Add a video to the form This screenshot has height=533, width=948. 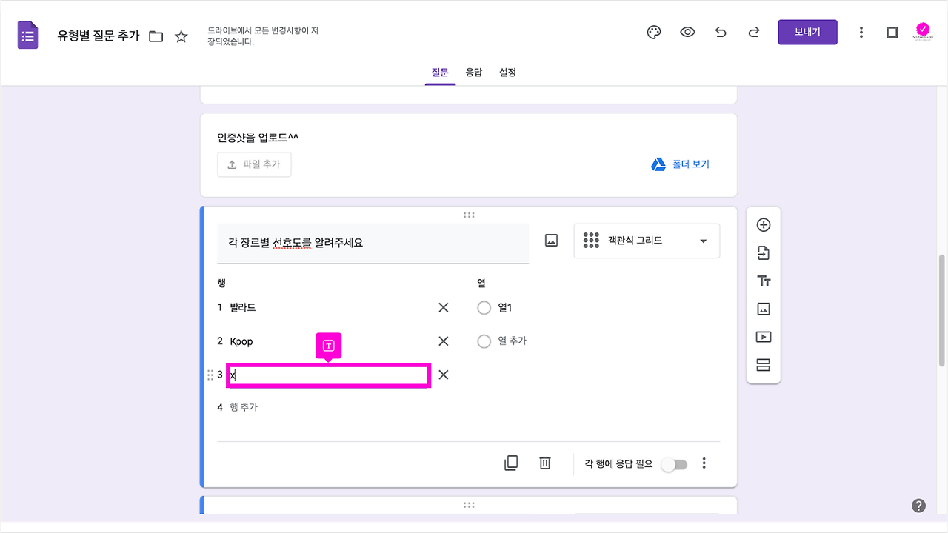tap(764, 337)
